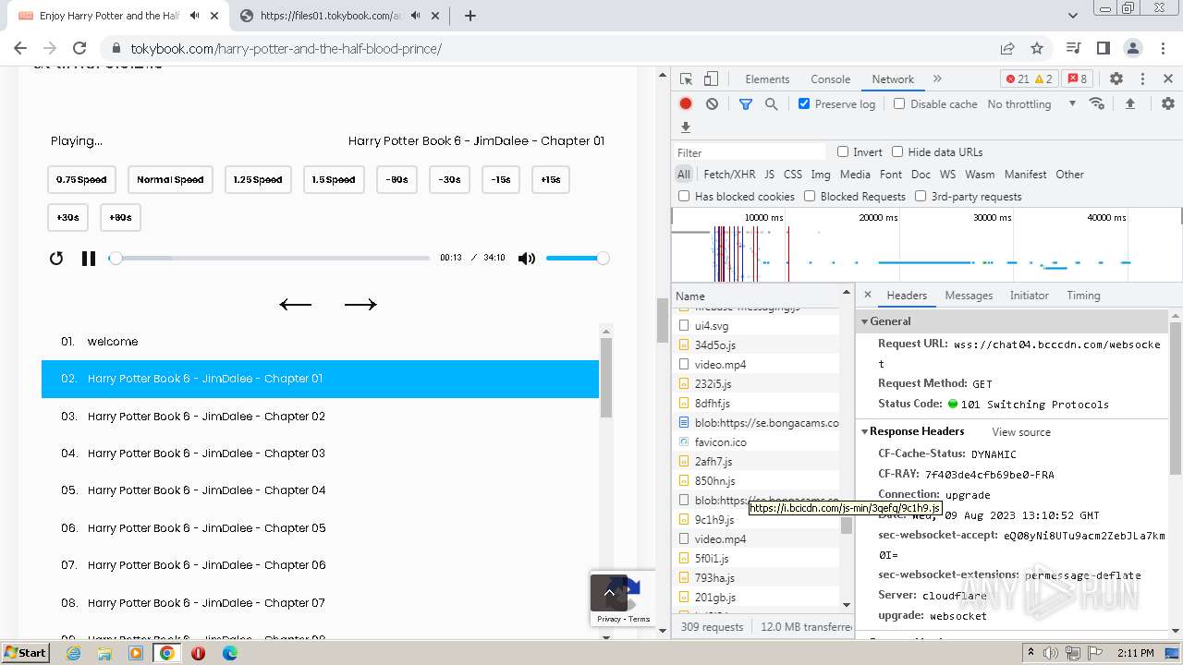Close the request details pane
This screenshot has width=1183, height=665.
click(x=867, y=296)
